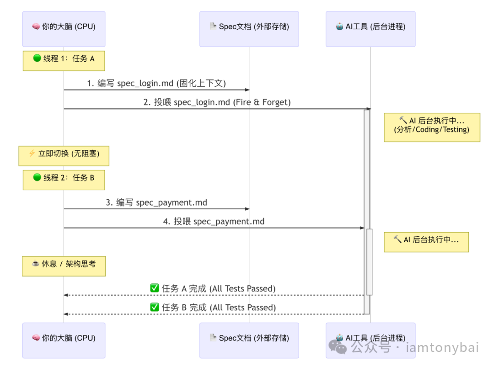
Task: Click the iamtonybai watermark text
Action: pos(442,348)
